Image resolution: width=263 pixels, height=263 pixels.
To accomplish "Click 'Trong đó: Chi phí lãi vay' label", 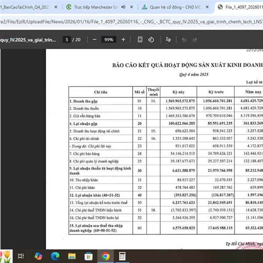I will (90, 146).
